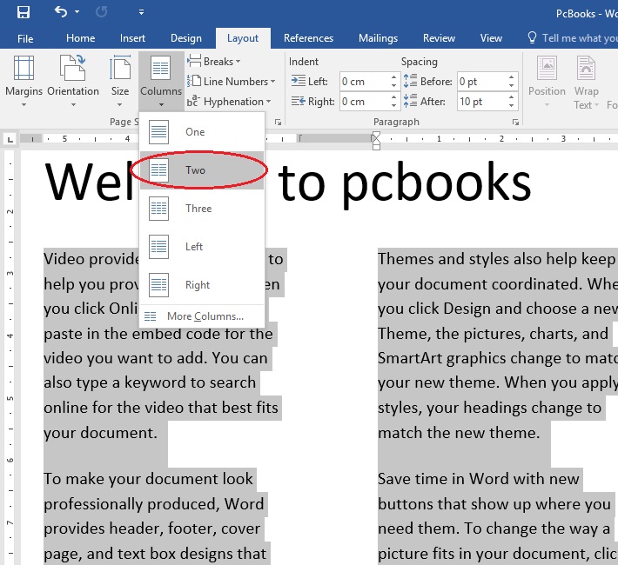Click the Save icon in the quick access toolbar

coord(24,12)
